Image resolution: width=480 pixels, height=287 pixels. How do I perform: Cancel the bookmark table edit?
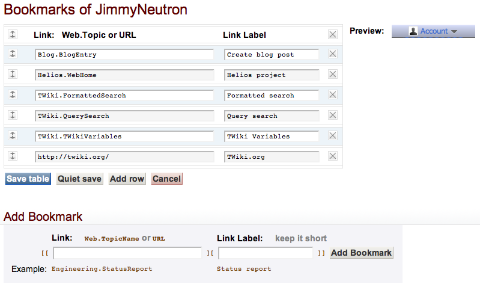pyautogui.click(x=166, y=179)
